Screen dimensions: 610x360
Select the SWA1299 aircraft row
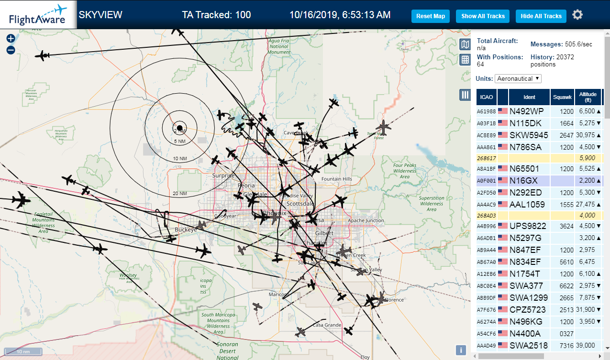point(540,297)
